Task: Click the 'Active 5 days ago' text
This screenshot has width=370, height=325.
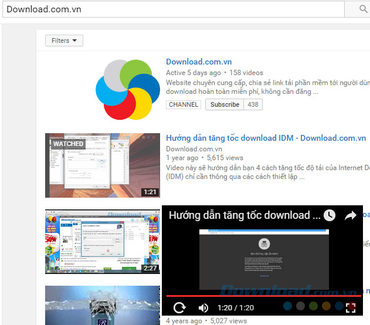Action: click(194, 73)
